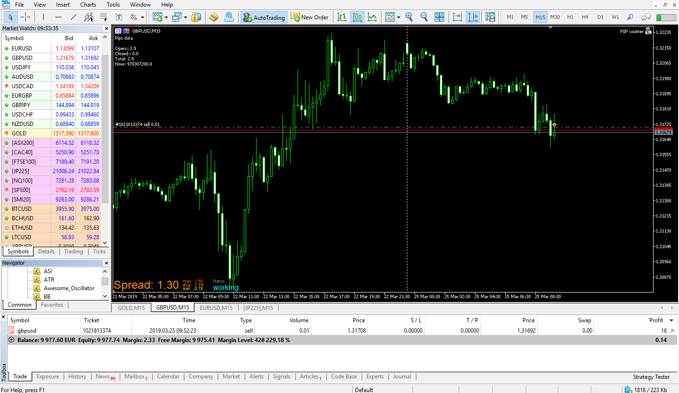This screenshot has width=679, height=393.
Task: Open the New Order dialog
Action: click(310, 17)
